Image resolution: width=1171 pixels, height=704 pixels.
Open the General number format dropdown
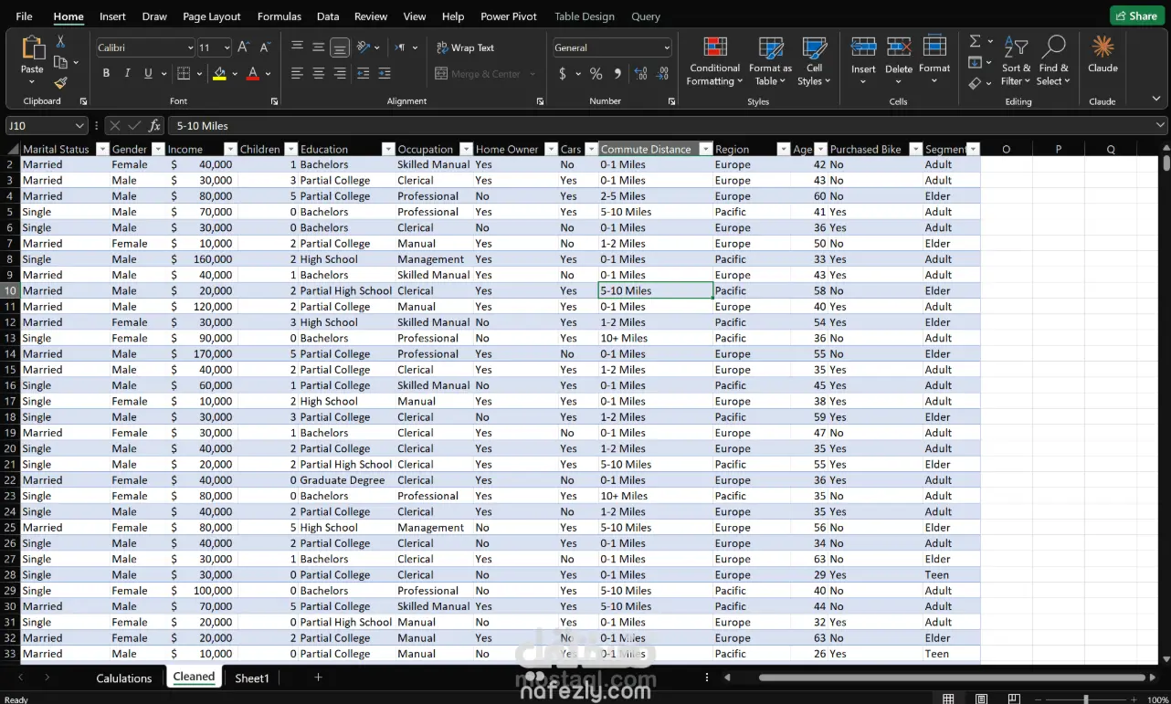[x=667, y=47]
